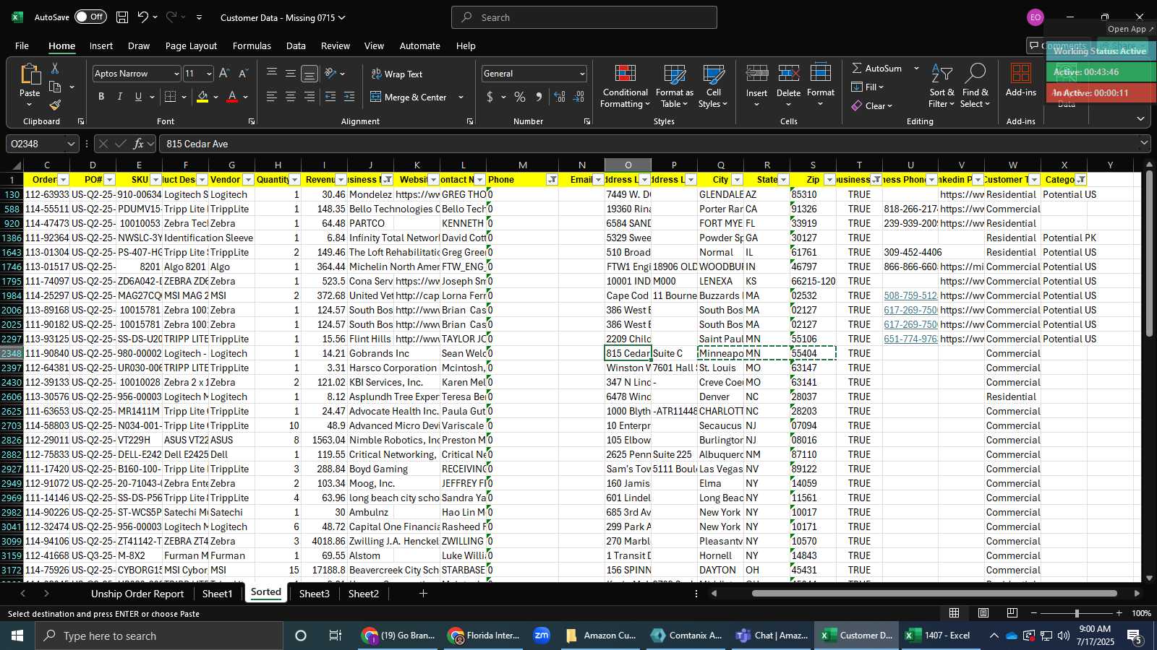Click Windows Start button
This screenshot has height=650, width=1157.
coord(17,636)
